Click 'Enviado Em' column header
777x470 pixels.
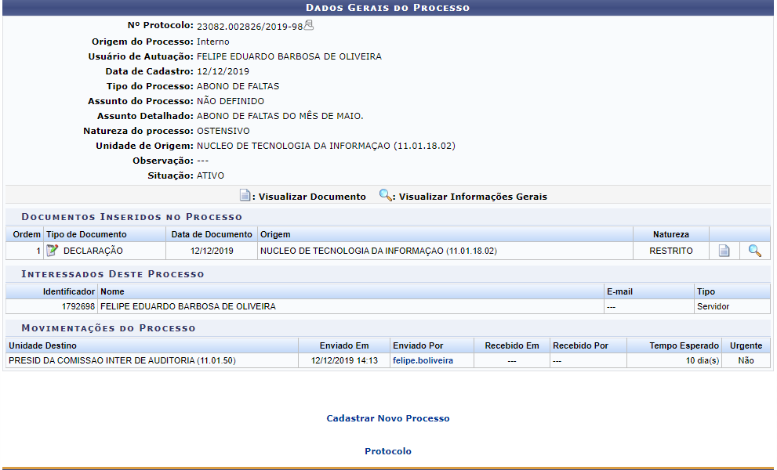[344, 345]
